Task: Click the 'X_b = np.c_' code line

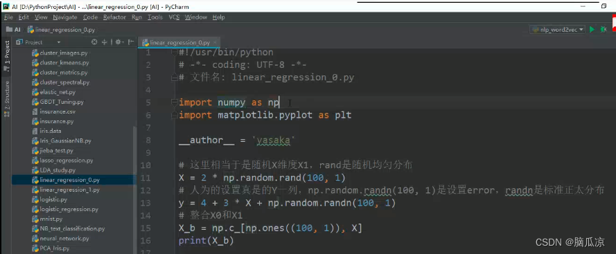Action: pyautogui.click(x=270, y=228)
